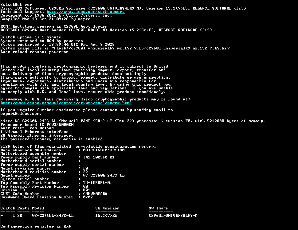Click 'If you require further assistance' line

[87, 110]
